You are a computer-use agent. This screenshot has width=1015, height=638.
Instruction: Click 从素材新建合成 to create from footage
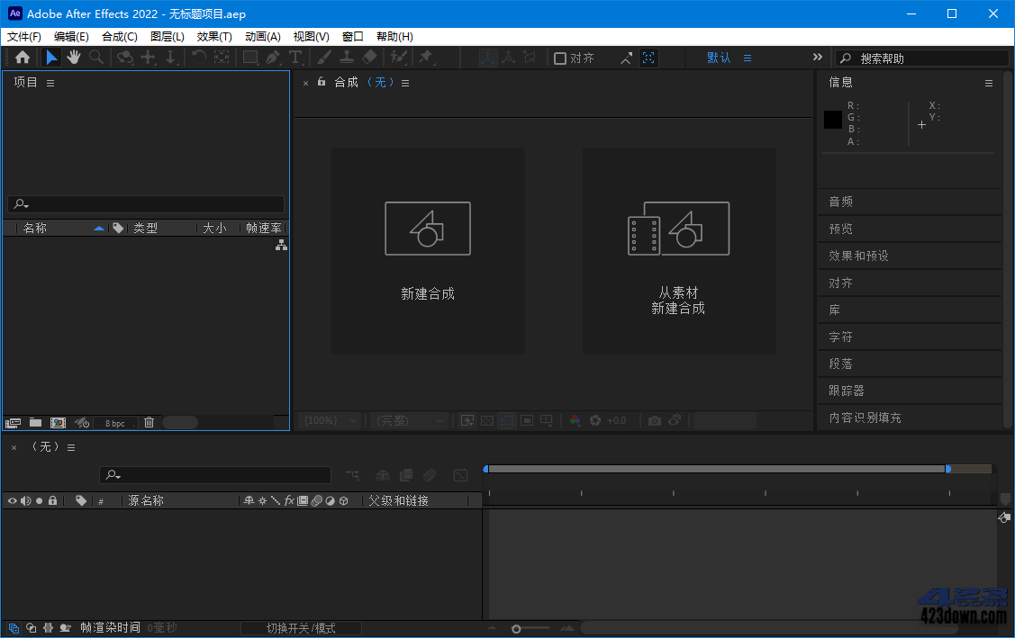[678, 250]
